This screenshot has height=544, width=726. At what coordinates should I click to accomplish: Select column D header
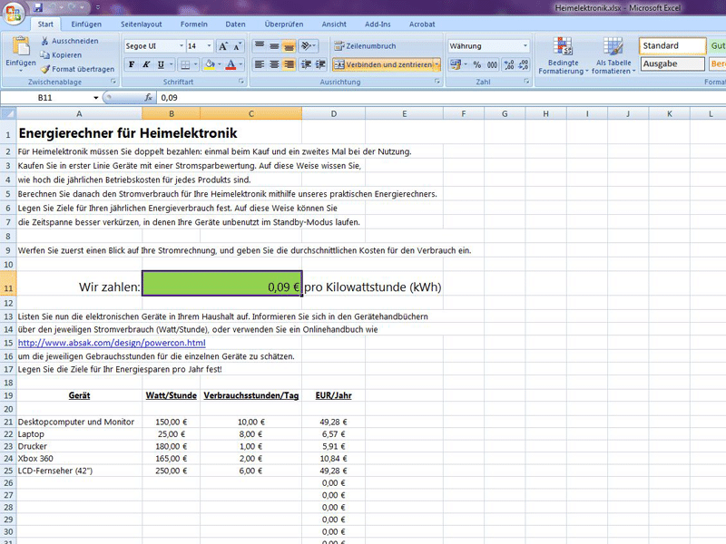(x=333, y=113)
